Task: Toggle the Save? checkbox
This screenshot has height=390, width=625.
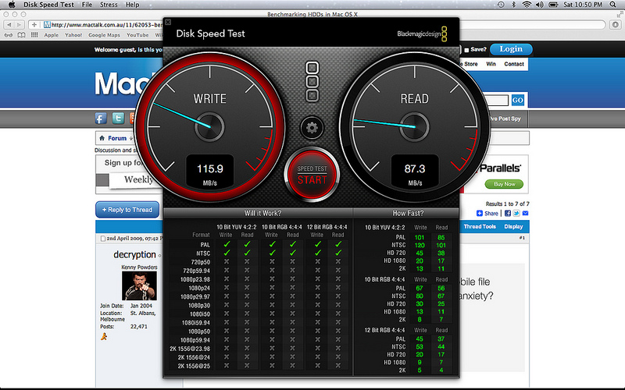Action: 466,50
